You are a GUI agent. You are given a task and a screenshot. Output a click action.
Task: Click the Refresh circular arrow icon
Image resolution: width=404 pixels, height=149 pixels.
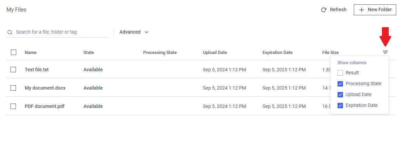(x=324, y=10)
